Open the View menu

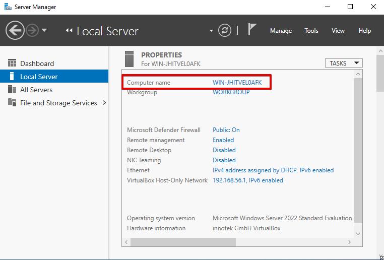(338, 31)
